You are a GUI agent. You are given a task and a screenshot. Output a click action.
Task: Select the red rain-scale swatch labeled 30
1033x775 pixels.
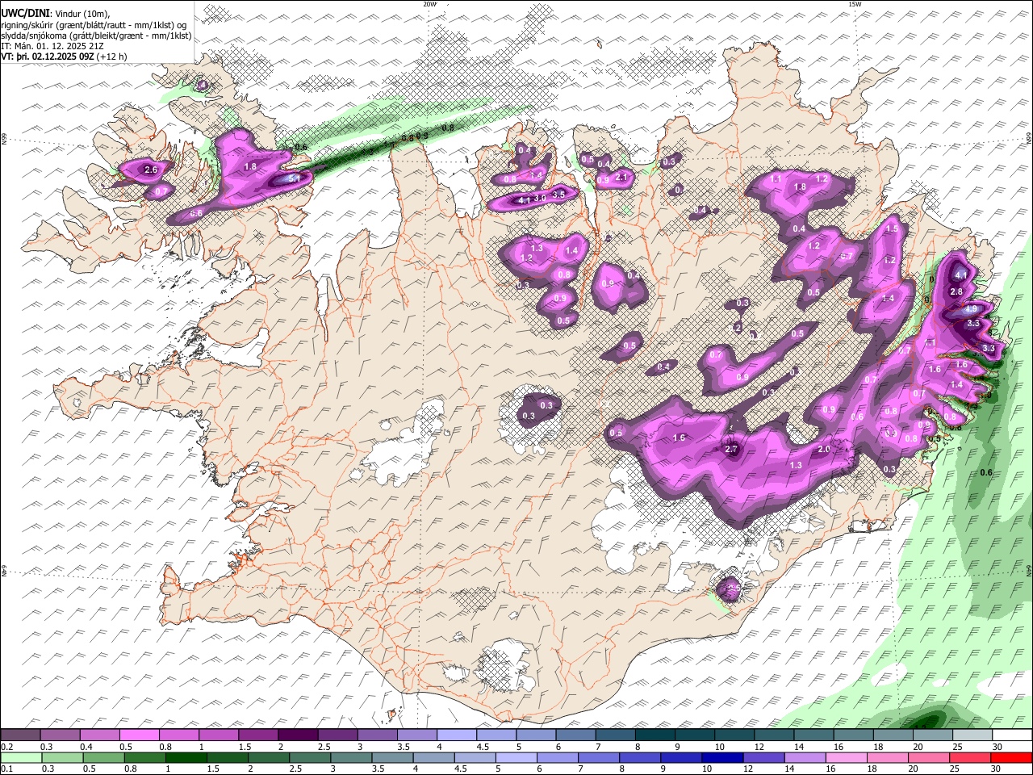(1011, 757)
